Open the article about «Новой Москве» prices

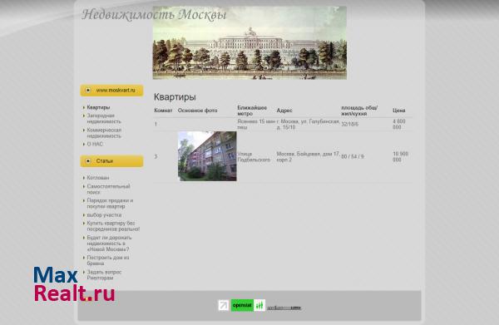coord(109,244)
